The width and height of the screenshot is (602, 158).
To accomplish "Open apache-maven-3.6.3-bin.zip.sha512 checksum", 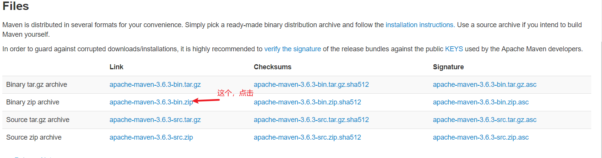I will pos(307,102).
